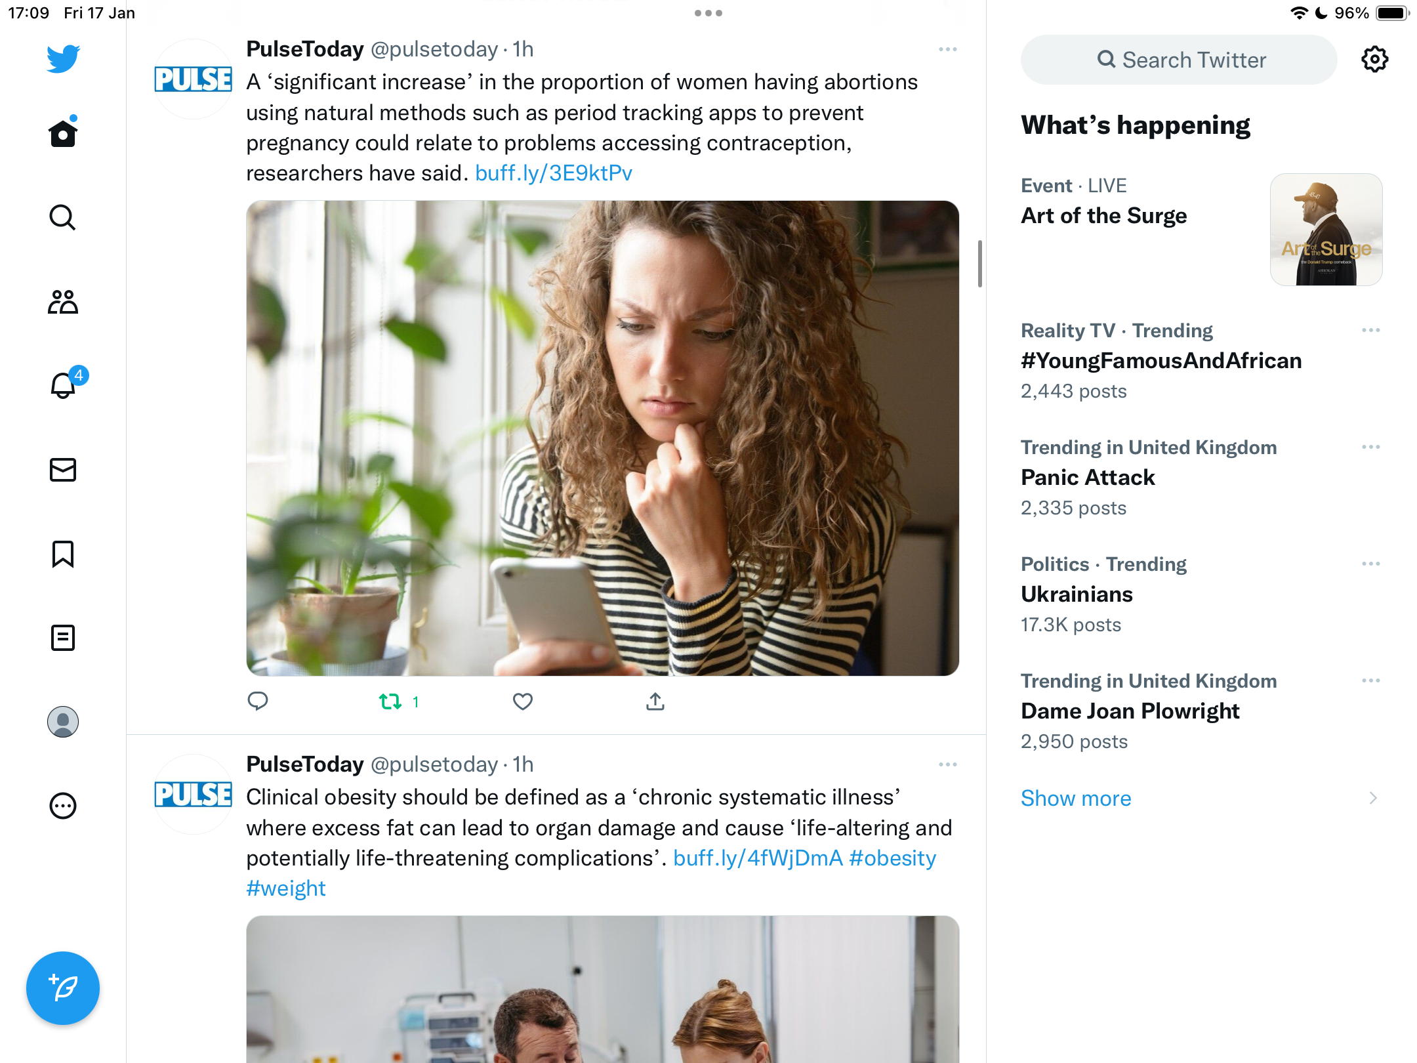1417x1063 pixels.
Task: Open the Home feed icon
Action: coord(63,133)
